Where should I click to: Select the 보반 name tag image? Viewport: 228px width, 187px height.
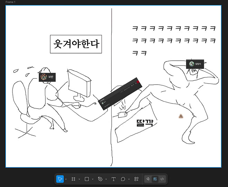click(47, 77)
